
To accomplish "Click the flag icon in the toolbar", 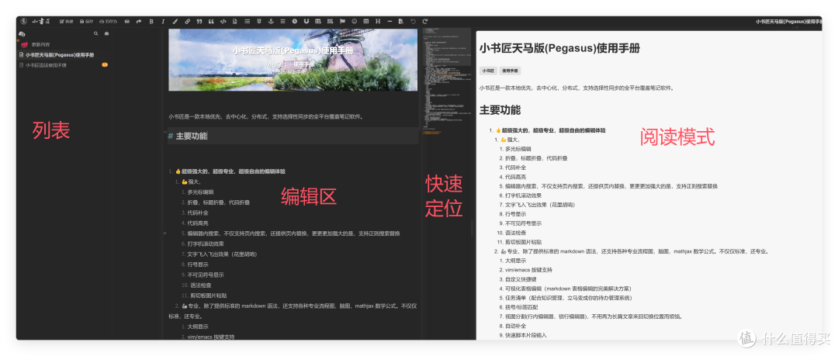I will click(x=343, y=22).
